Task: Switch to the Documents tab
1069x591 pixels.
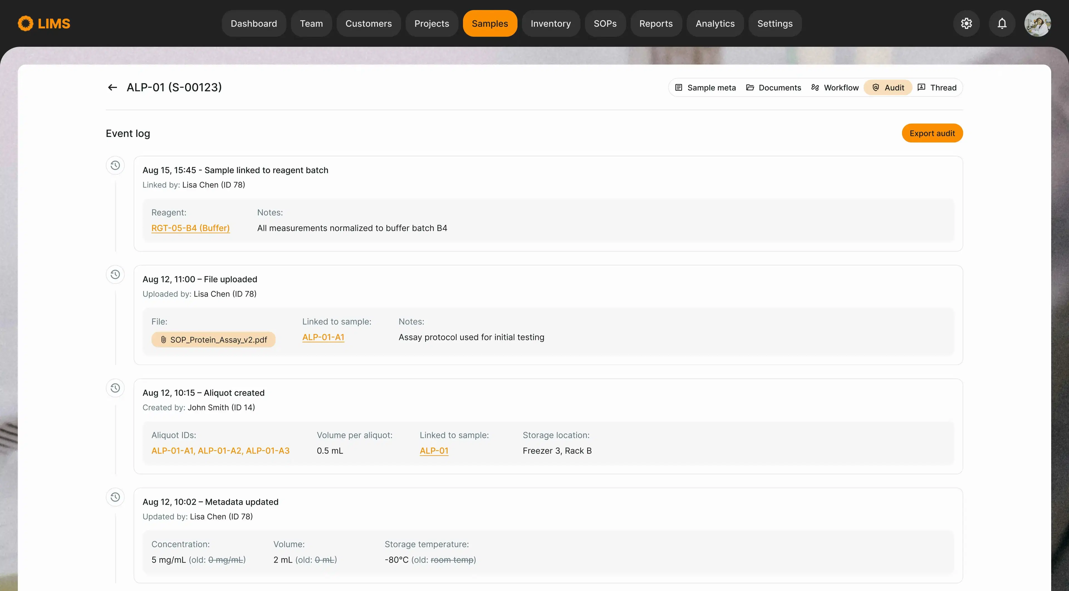Action: 774,88
